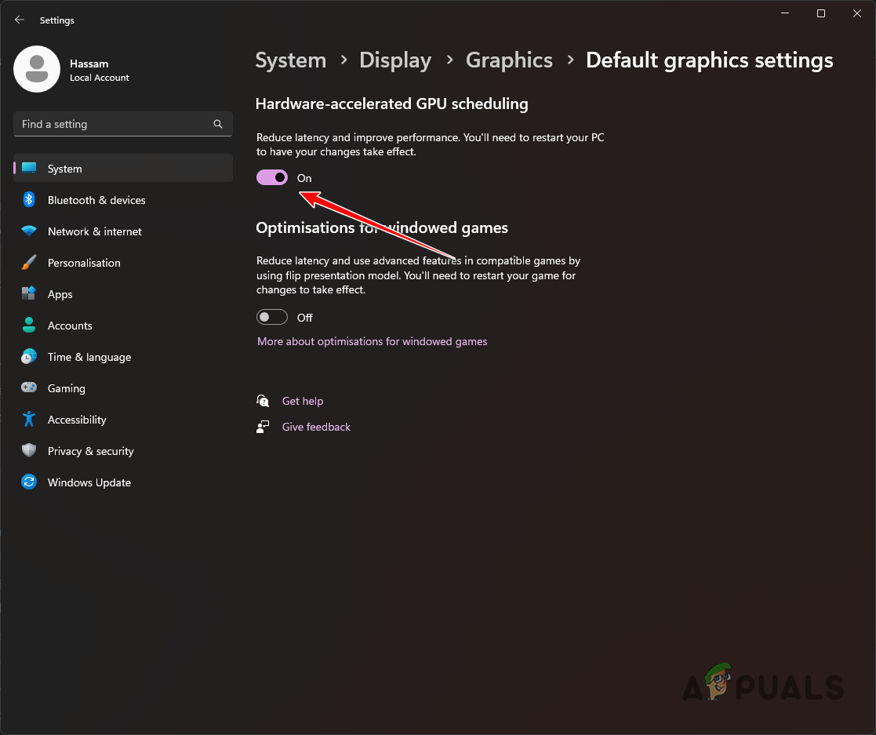Select the Gaming controller icon
Viewport: 876px width, 735px height.
pos(29,388)
